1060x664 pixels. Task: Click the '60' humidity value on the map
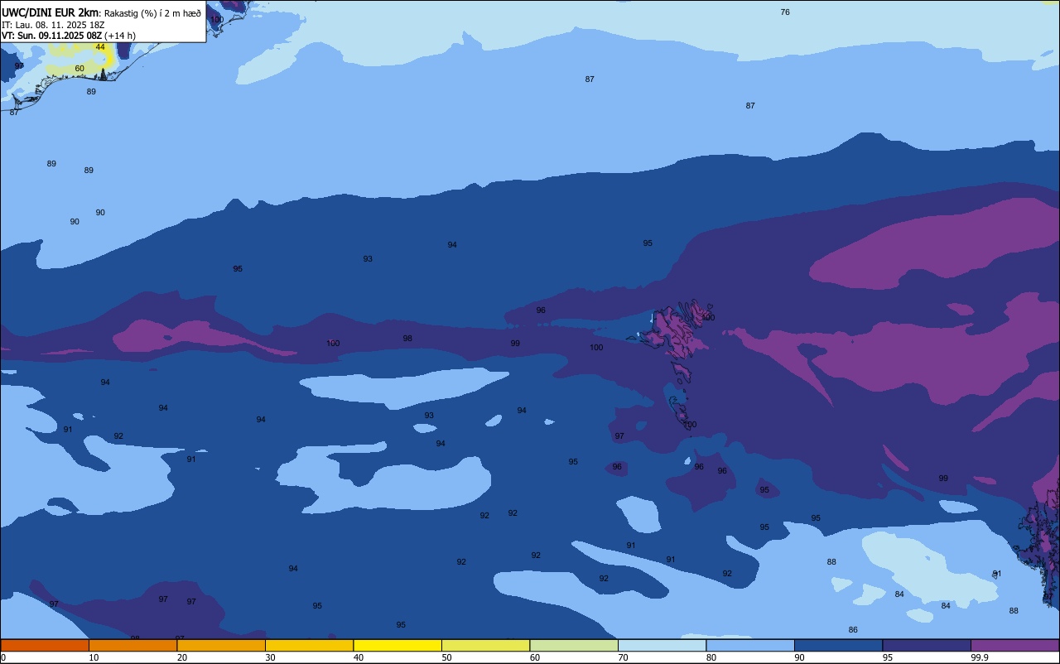click(x=79, y=69)
